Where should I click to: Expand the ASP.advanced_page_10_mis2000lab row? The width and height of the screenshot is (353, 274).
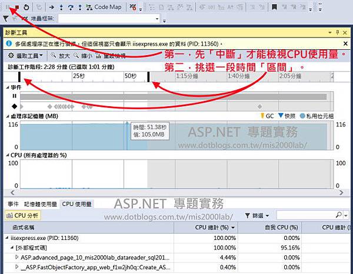point(16,257)
